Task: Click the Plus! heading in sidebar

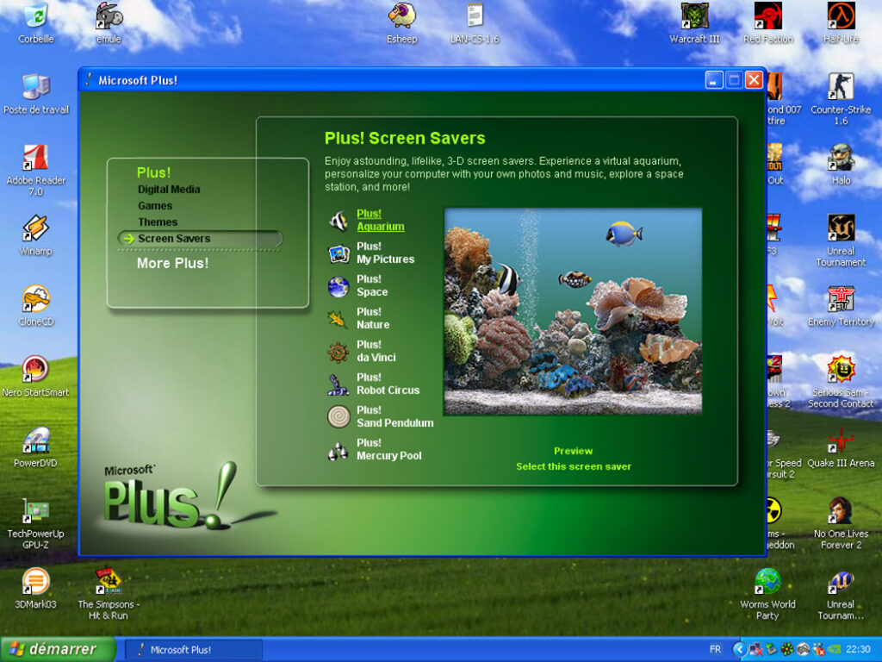Action: (x=153, y=172)
